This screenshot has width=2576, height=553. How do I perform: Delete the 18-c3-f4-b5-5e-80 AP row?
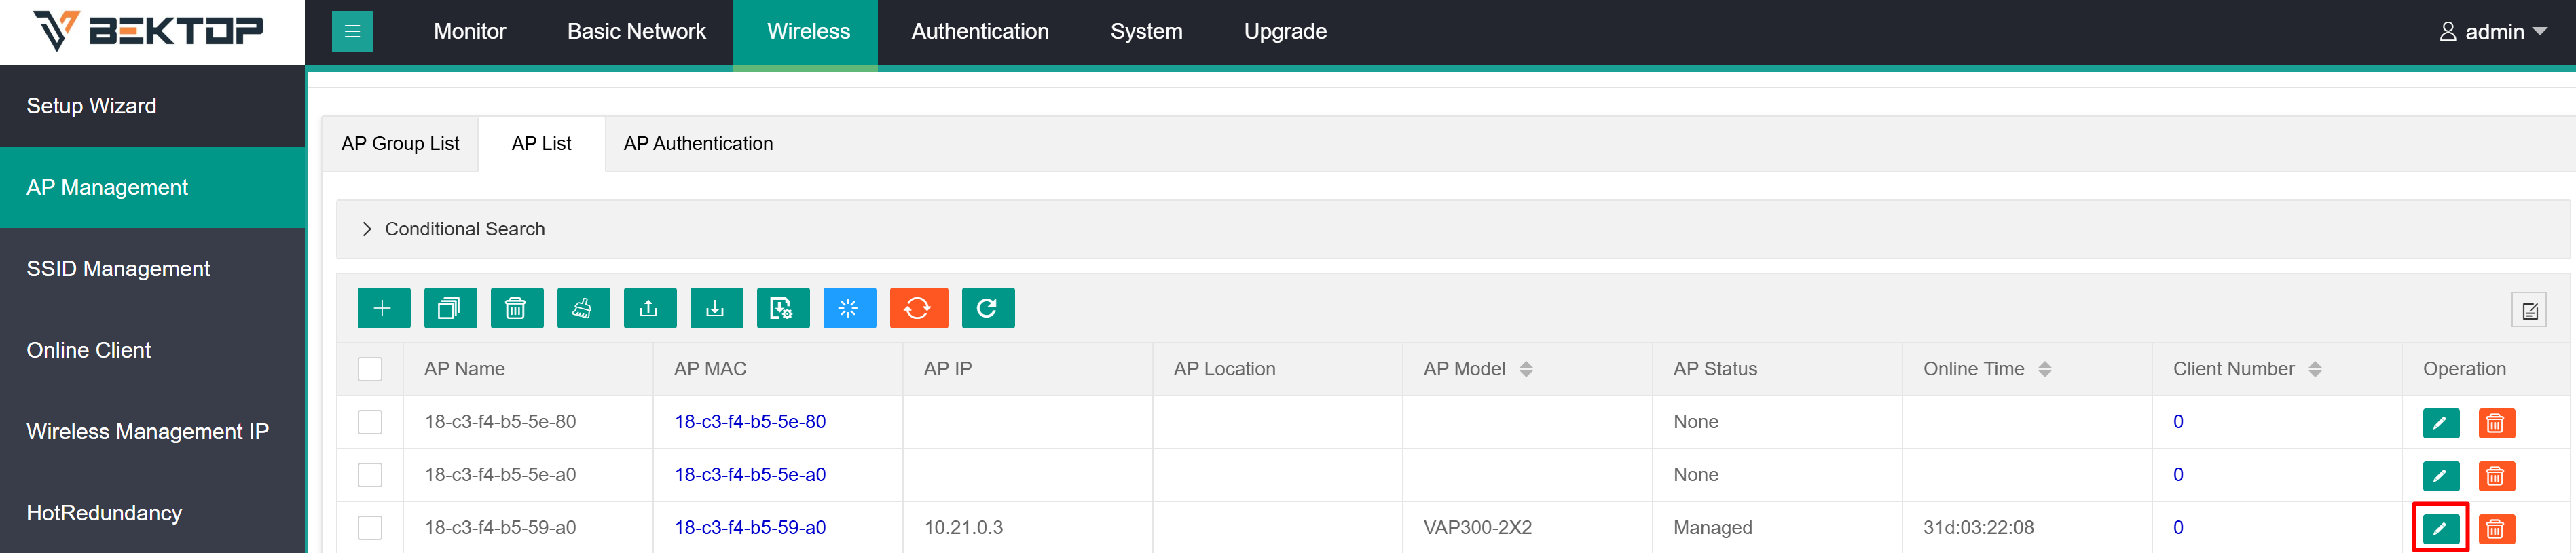[x=2495, y=423]
